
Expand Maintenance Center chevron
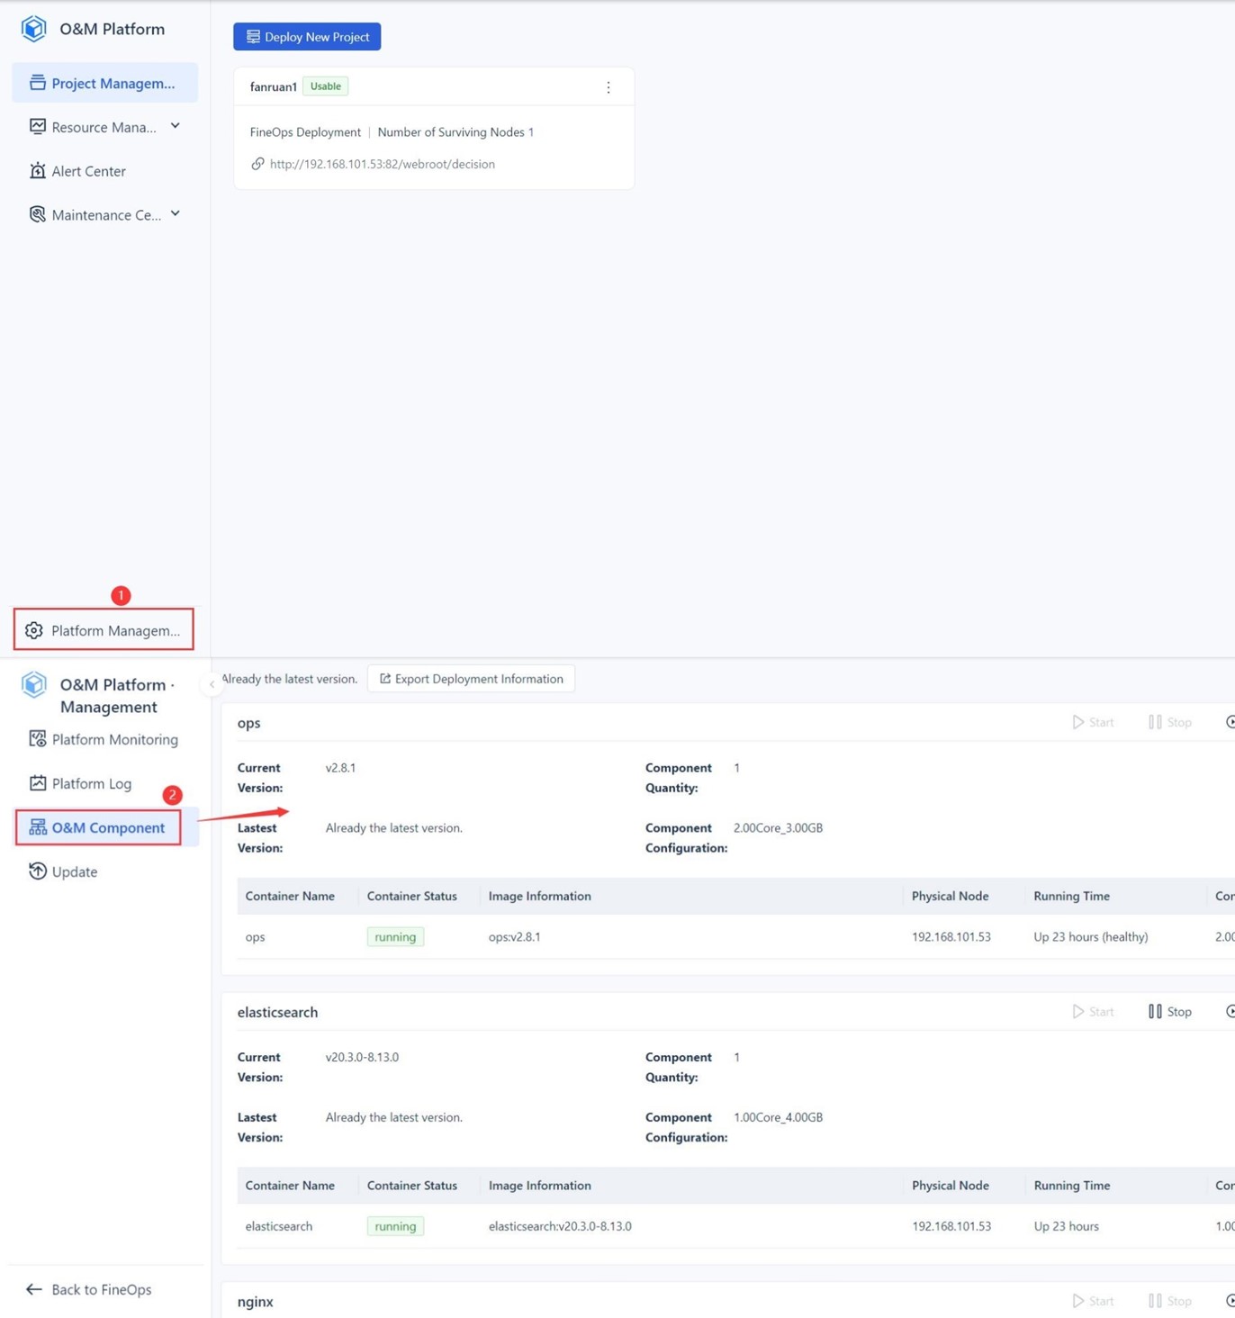tap(176, 213)
